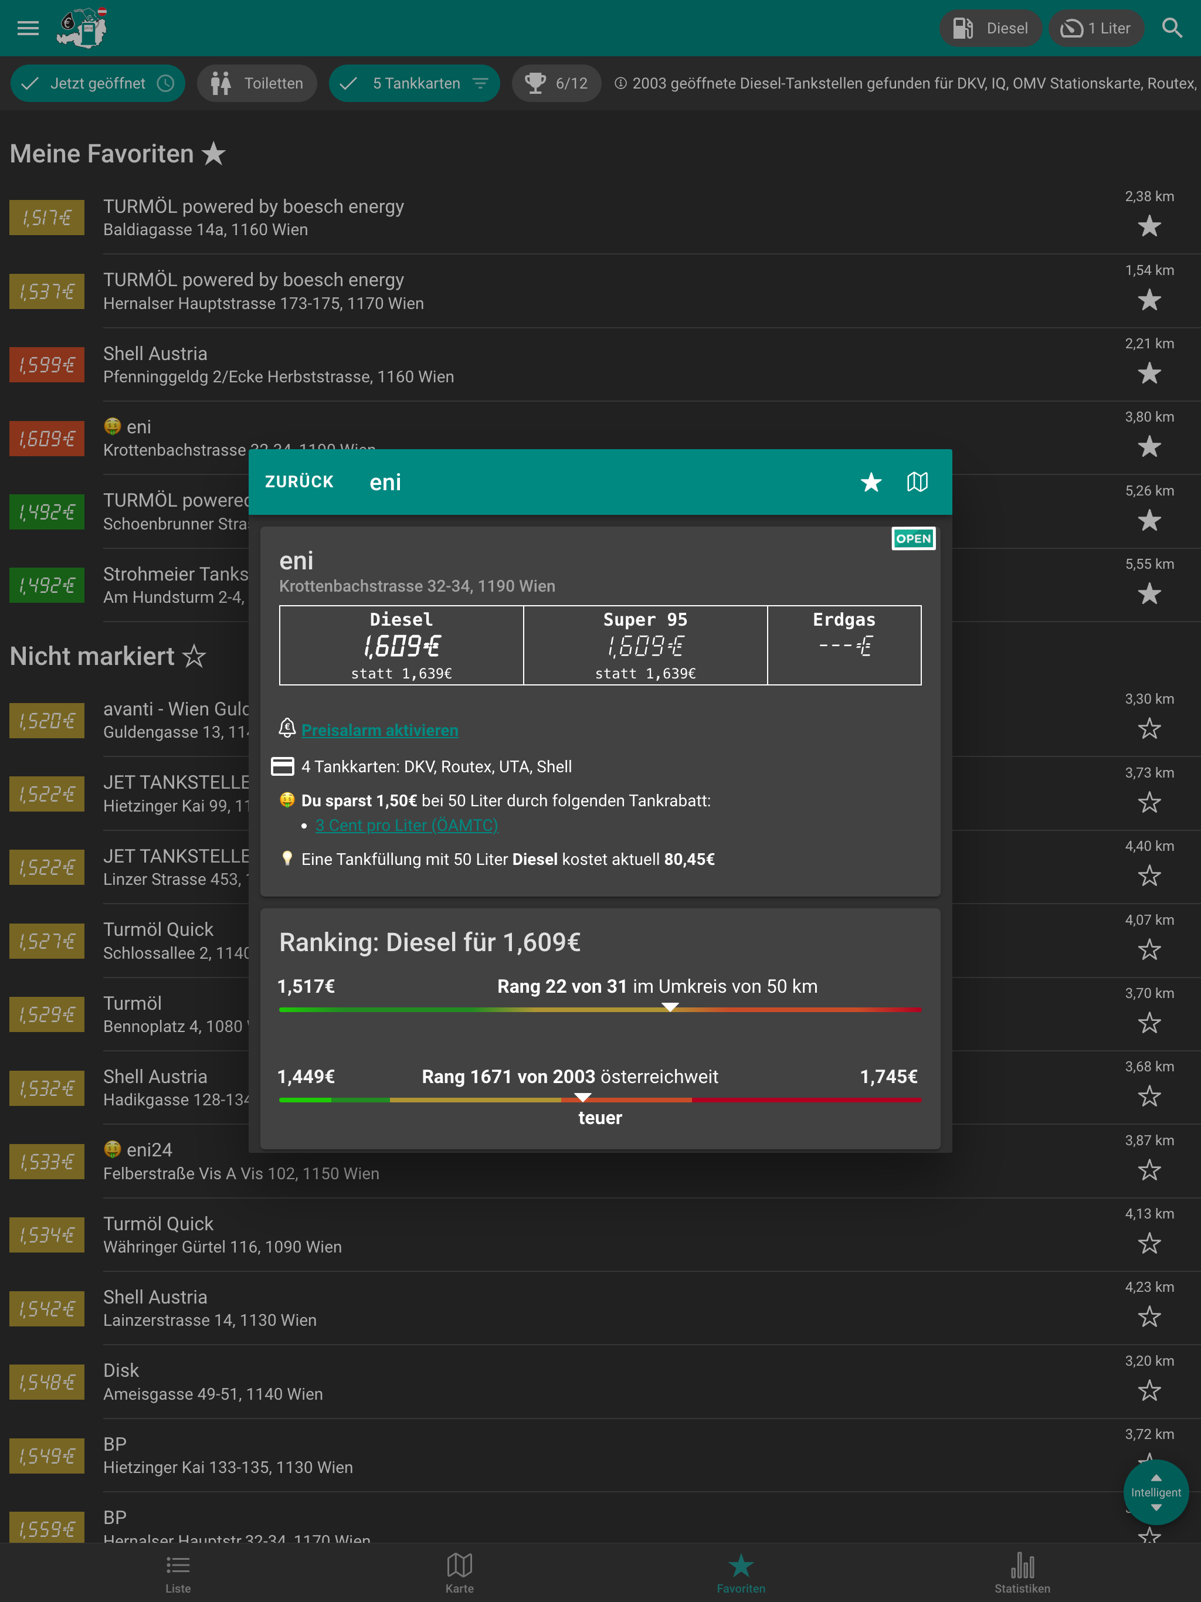Open Turmöl Quick Währinger Gürtel entry
Image resolution: width=1201 pixels, height=1602 pixels.
[x=600, y=1234]
